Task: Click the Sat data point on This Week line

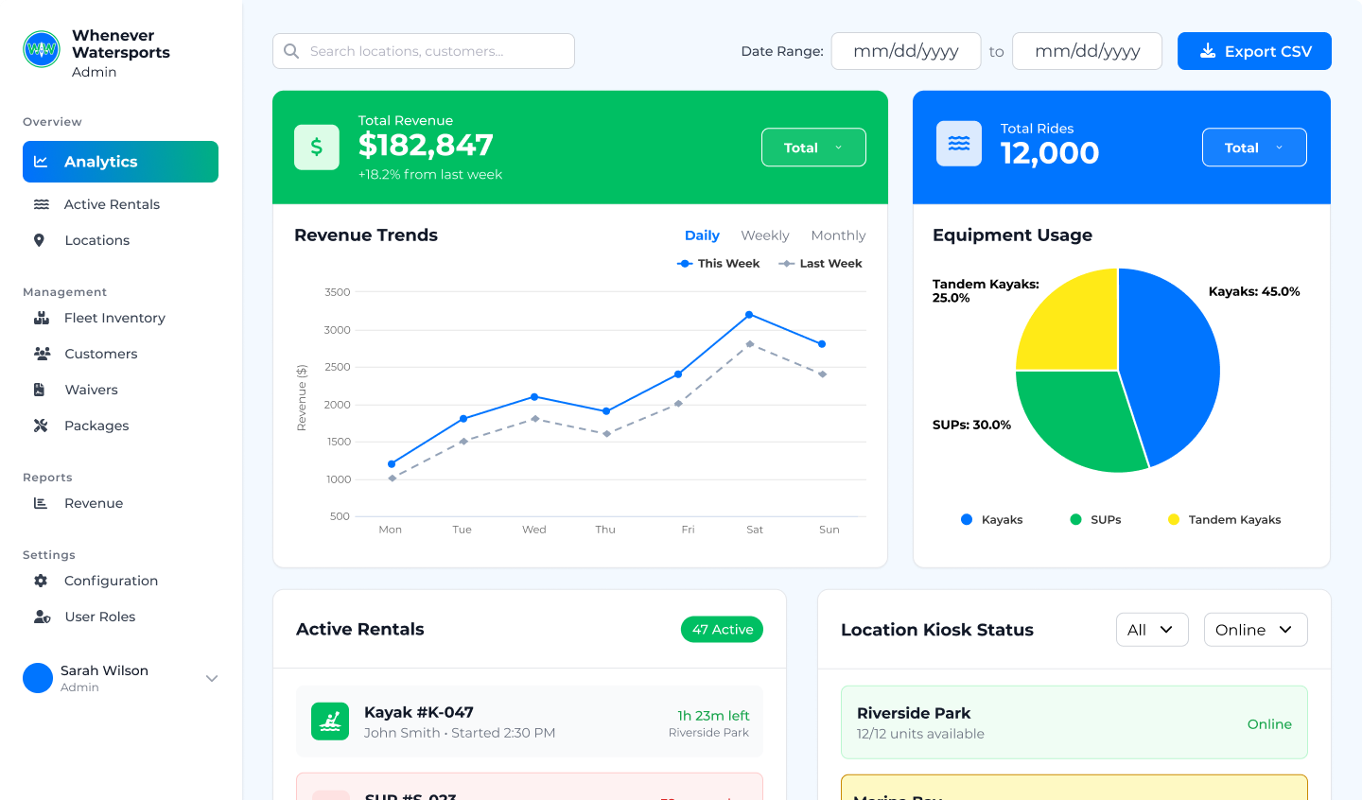Action: [x=749, y=314]
